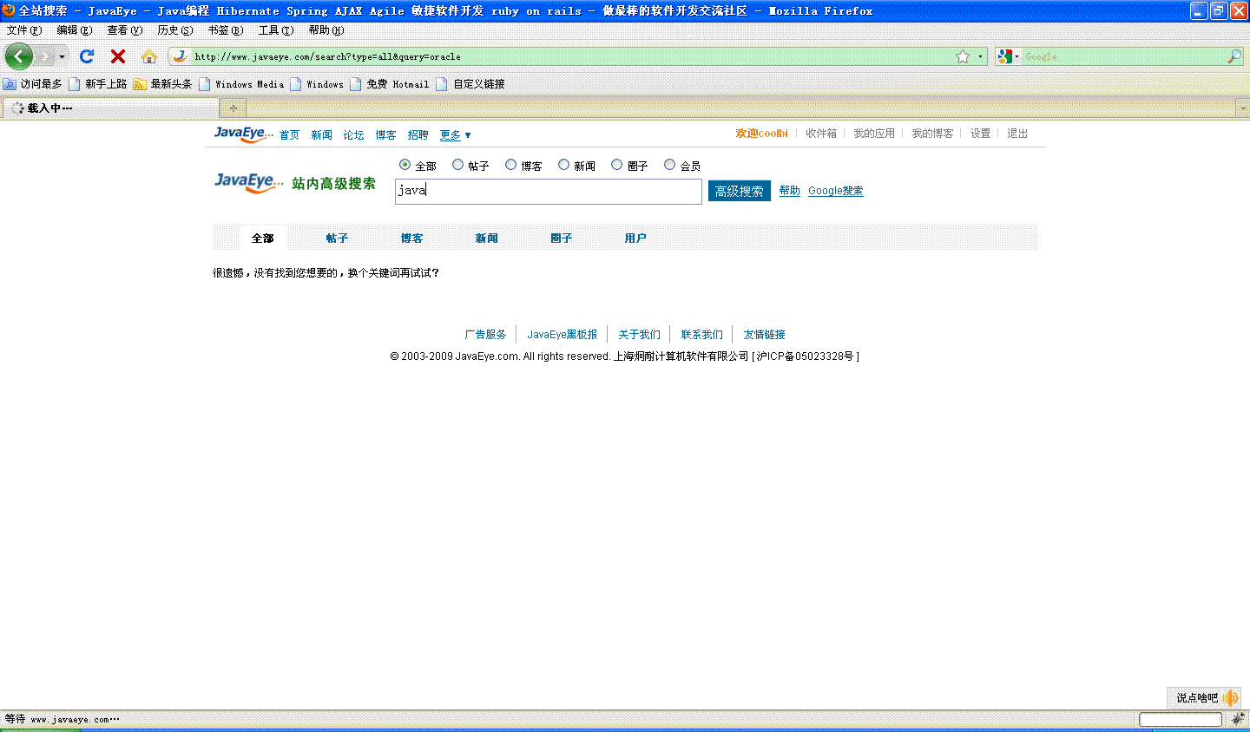Switch to the 新闻 results tab
Image resolution: width=1250 pixels, height=732 pixels.
[486, 239]
